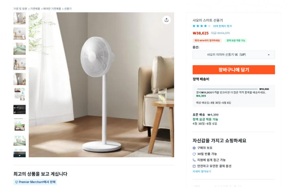Open the 12개 판매자 평가 reviews link
Screen dimensions: 290x192
point(222,26)
